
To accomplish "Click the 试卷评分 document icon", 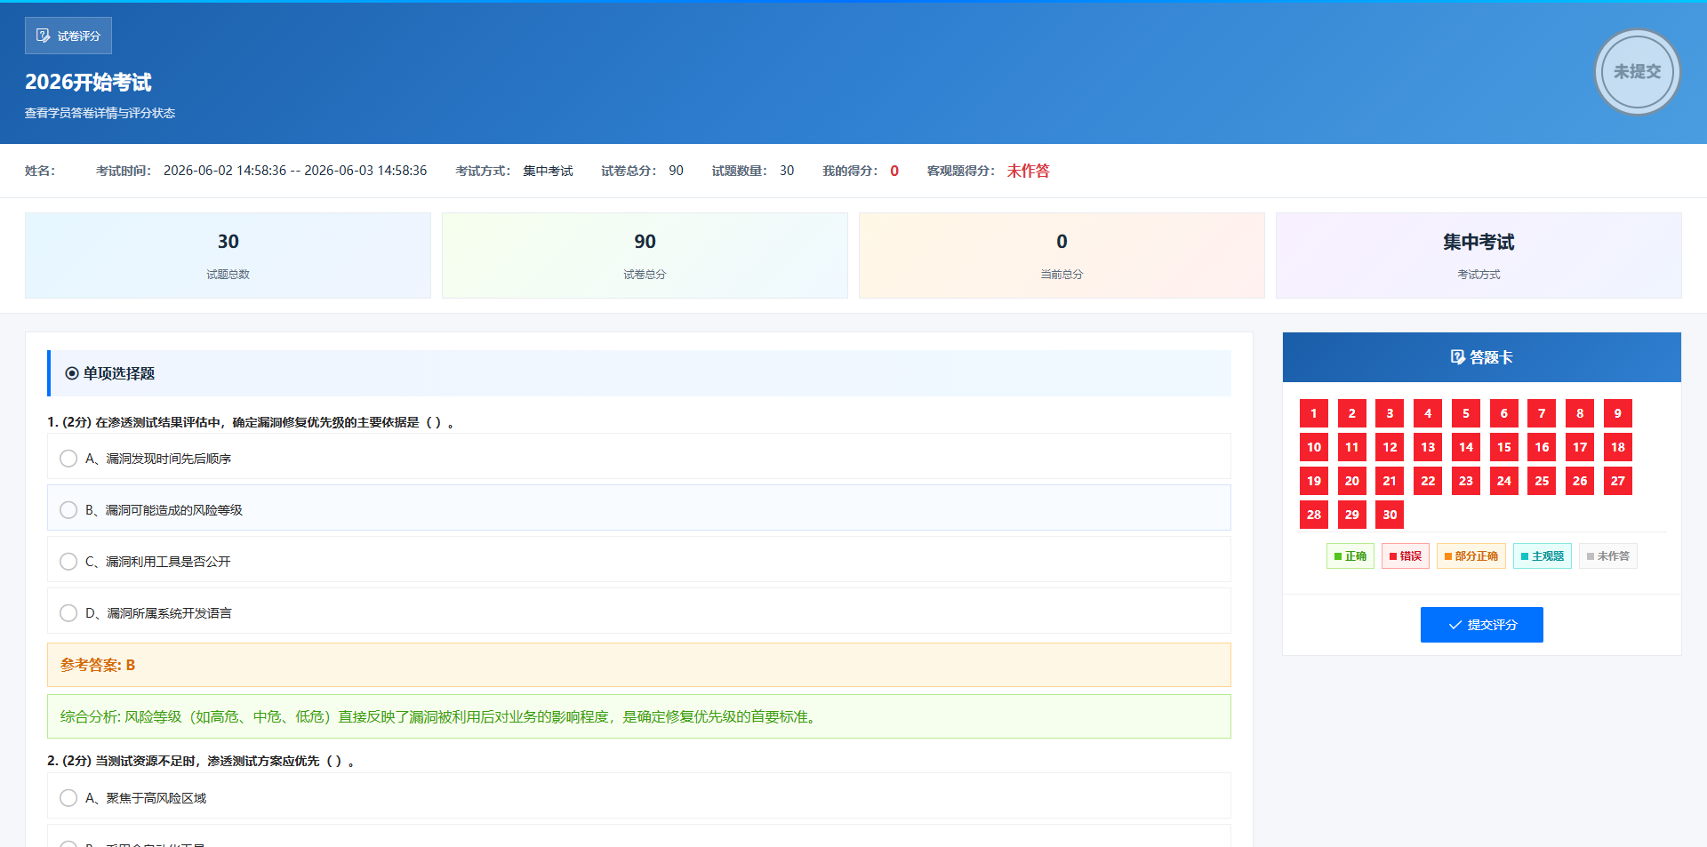I will pyautogui.click(x=43, y=36).
